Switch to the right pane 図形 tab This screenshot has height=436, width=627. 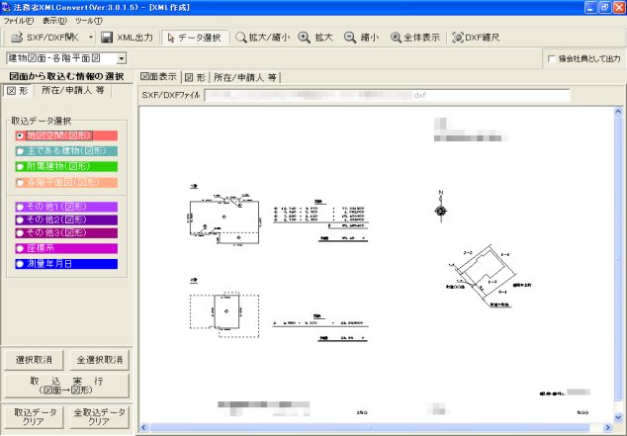pos(195,77)
